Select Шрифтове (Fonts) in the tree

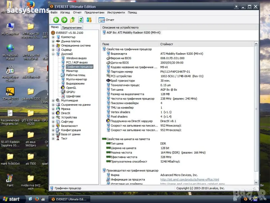73,96
